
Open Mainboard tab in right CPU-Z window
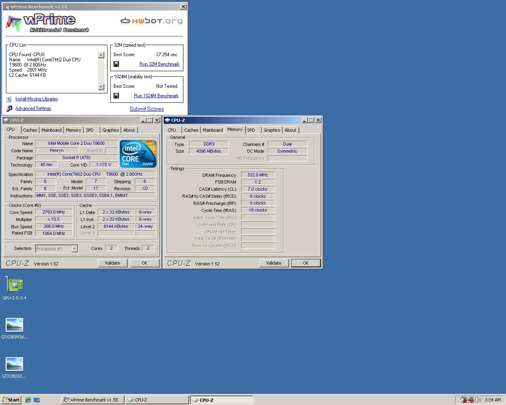pos(213,130)
